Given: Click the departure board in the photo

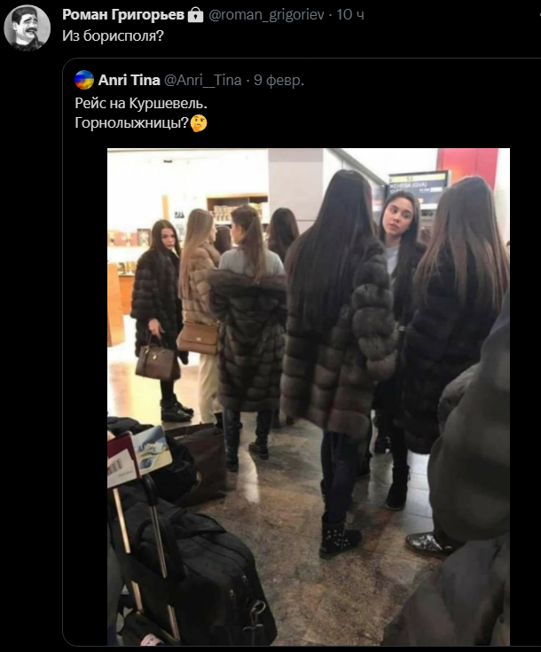Looking at the screenshot, I should (419, 187).
